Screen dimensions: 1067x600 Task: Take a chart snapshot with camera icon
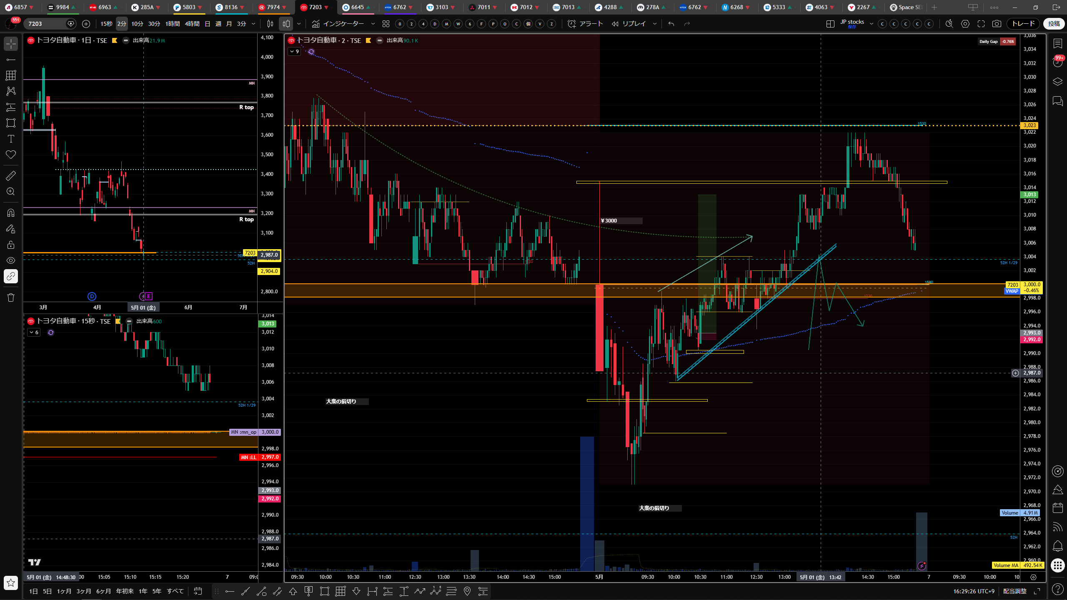tap(997, 24)
